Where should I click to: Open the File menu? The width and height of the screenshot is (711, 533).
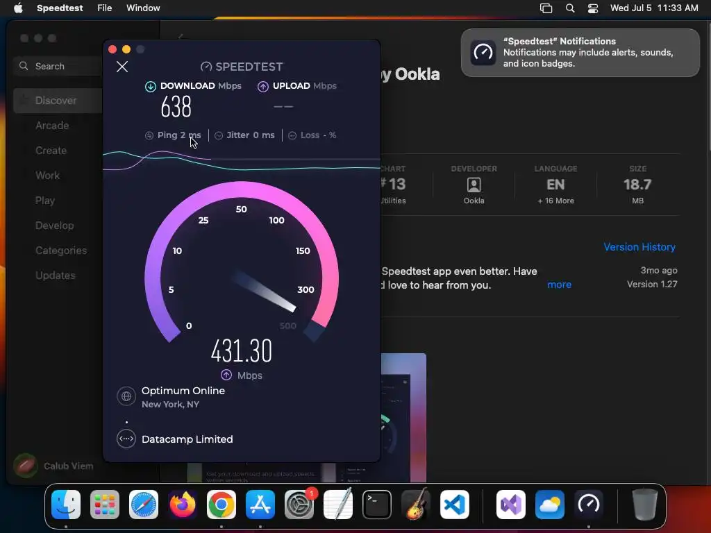click(104, 8)
